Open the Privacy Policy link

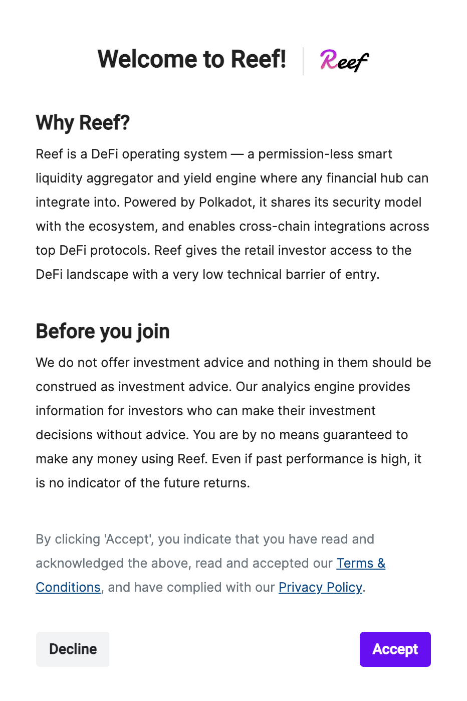click(320, 587)
